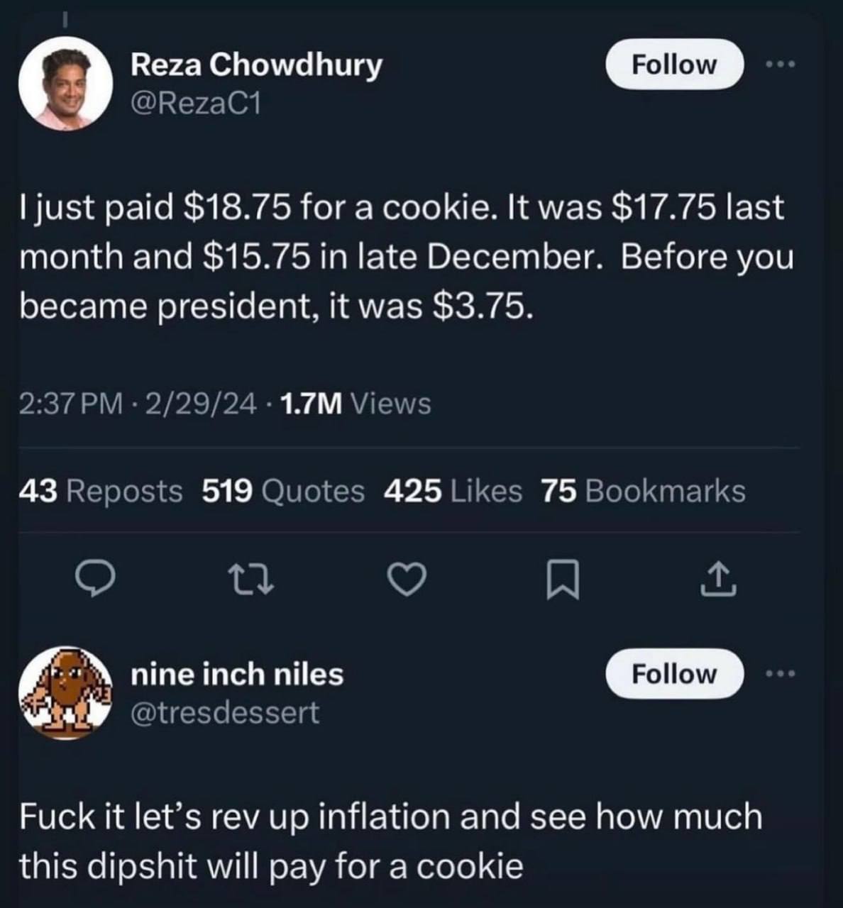This screenshot has height=908, width=843.
Task: Bookmark the tweet using the bookmark icon
Action: 564,578
